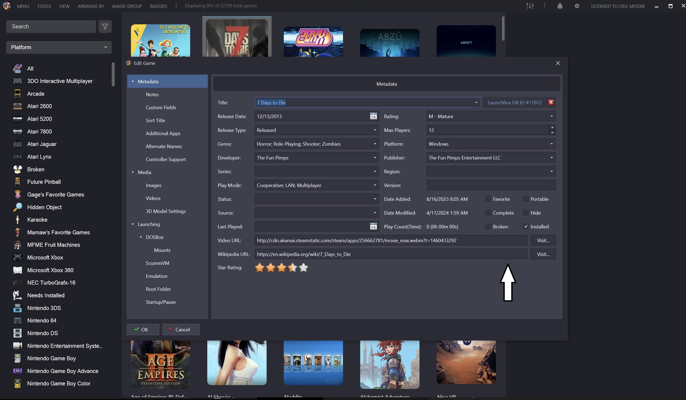Select the Atari 2600 platform icon
The image size is (686, 400).
[17, 106]
